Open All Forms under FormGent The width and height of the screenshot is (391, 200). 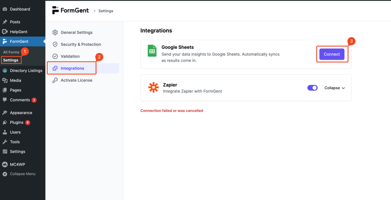pos(11,52)
